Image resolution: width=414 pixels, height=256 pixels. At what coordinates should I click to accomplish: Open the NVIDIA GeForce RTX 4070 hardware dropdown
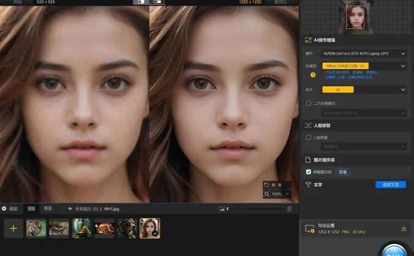click(x=364, y=53)
